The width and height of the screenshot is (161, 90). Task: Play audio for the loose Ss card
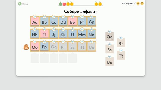(x=110, y=44)
